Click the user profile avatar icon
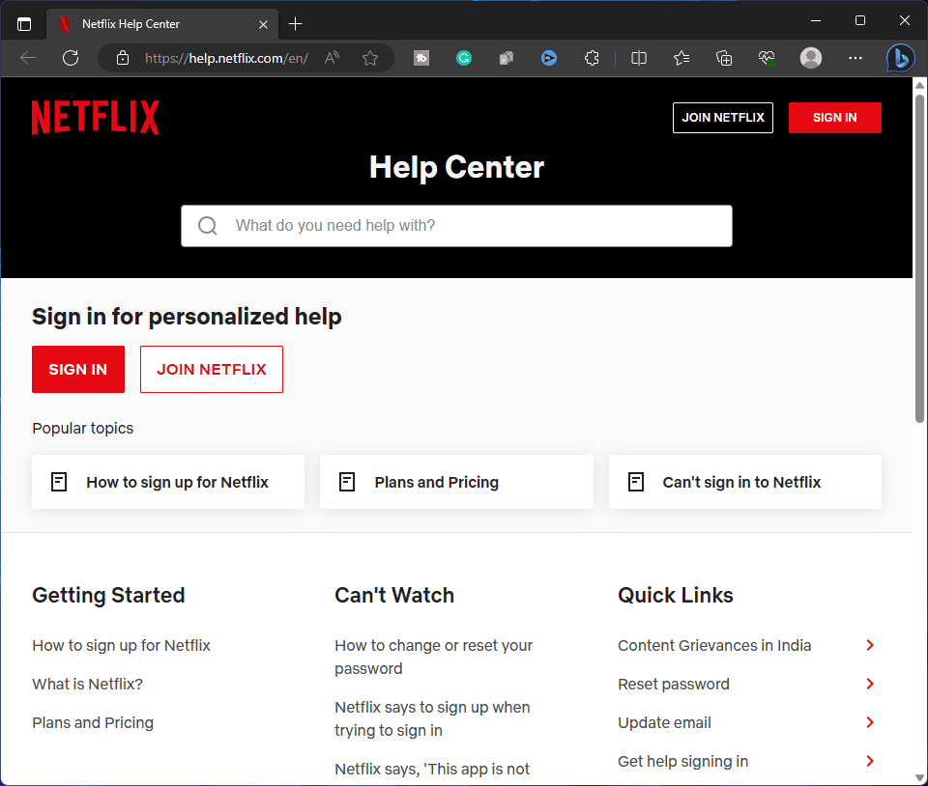Viewport: 928px width, 786px height. [810, 58]
